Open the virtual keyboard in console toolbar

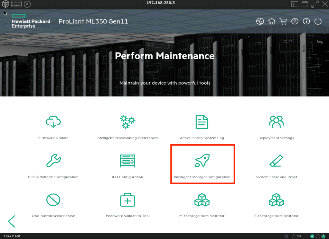16,4
